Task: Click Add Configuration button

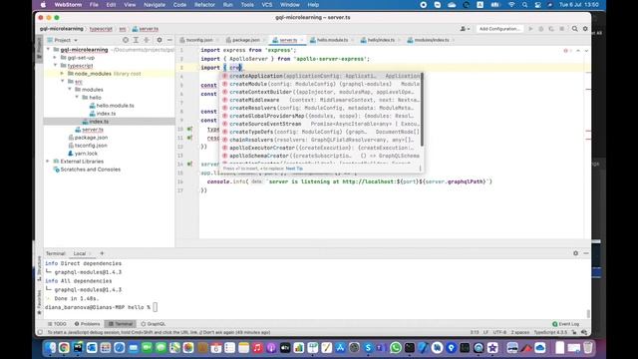Action: pyautogui.click(x=499, y=29)
